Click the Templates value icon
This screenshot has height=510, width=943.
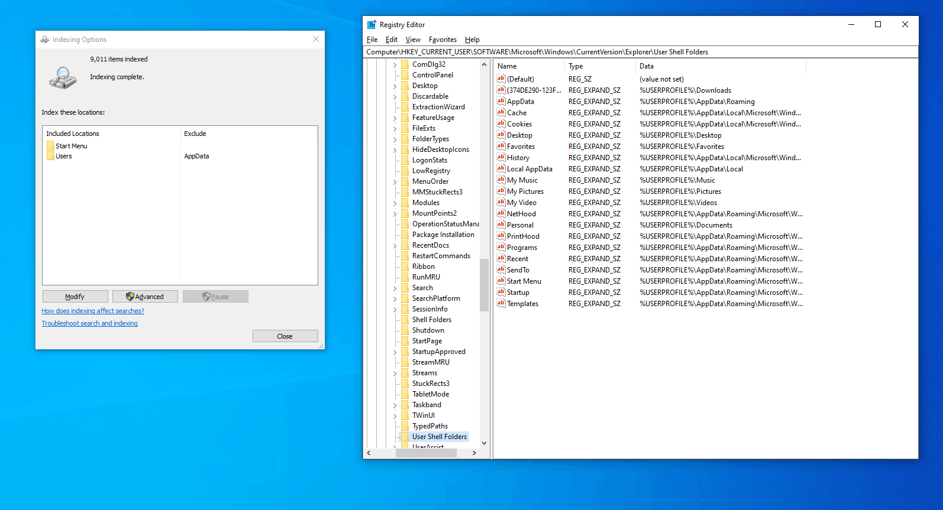click(501, 303)
